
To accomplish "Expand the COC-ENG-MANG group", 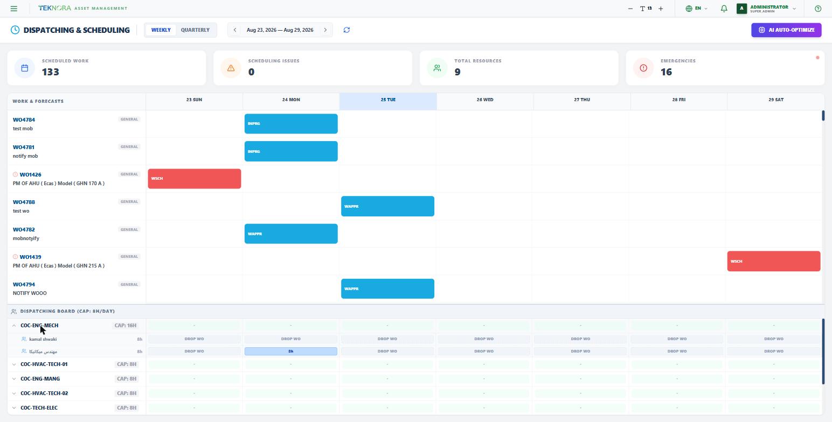I will point(14,379).
